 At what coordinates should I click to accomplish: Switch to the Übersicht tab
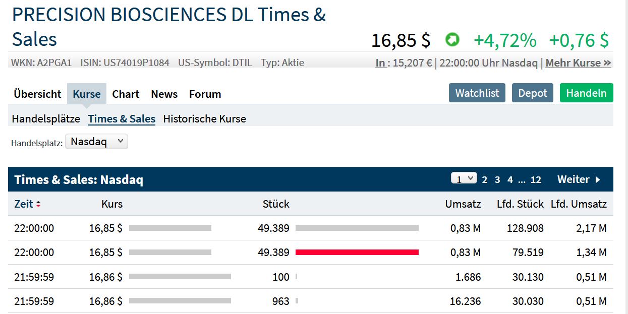point(37,94)
